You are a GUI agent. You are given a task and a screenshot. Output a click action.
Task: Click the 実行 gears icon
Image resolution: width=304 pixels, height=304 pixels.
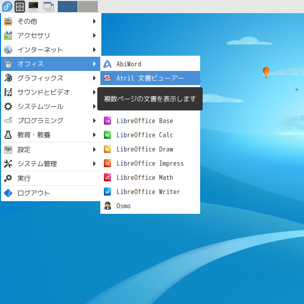point(8,178)
